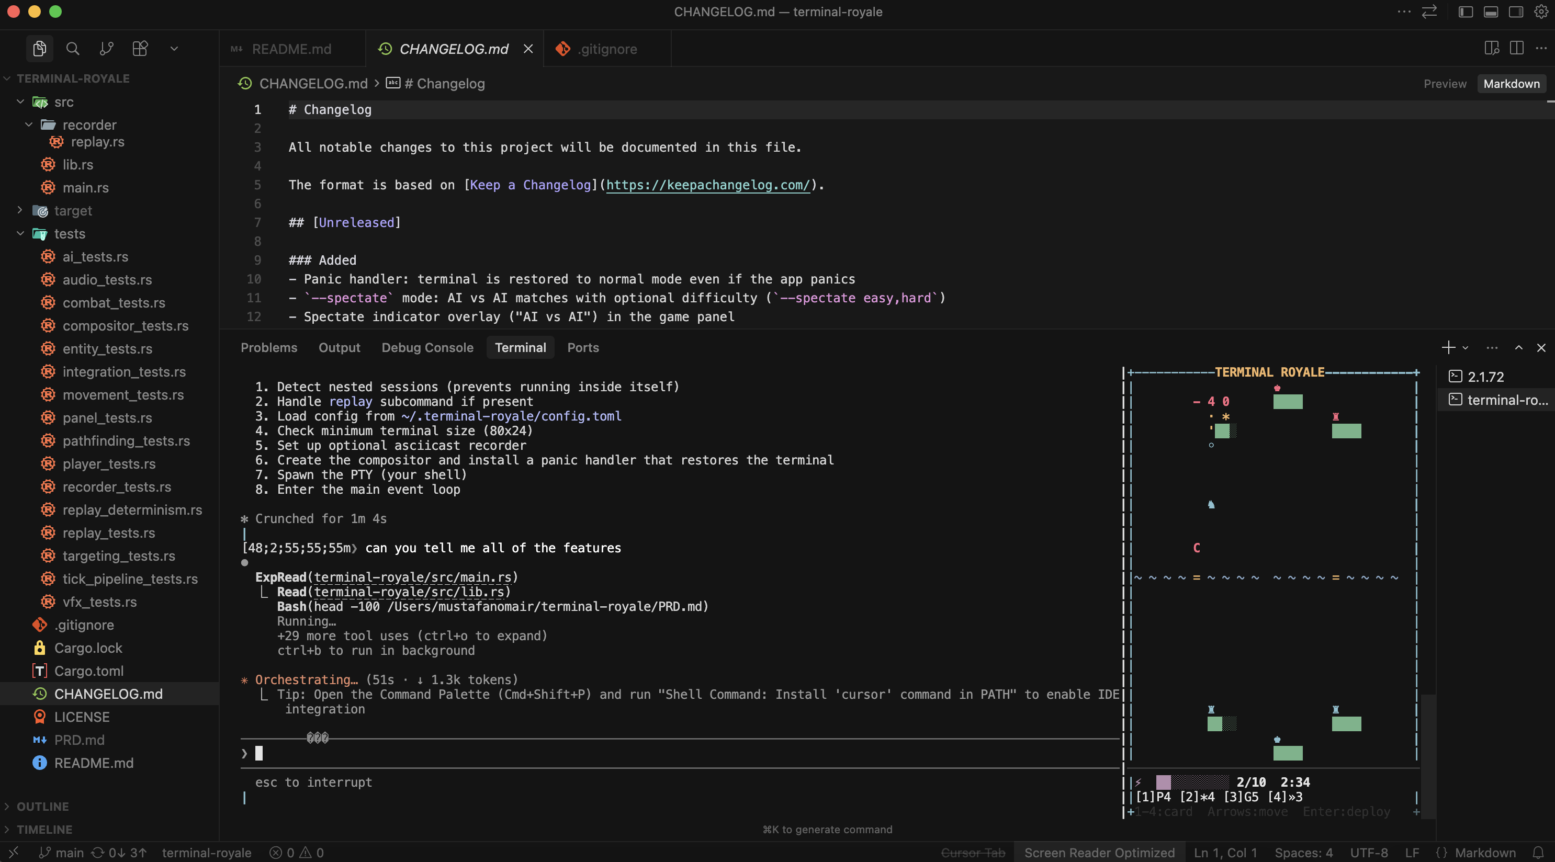Toggle the bottom panel layout button

(x=1491, y=12)
